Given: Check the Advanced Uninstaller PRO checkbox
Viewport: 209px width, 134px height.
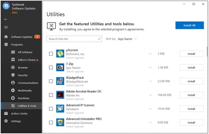Looking at the screenshot, I should pyautogui.click(x=51, y=122).
